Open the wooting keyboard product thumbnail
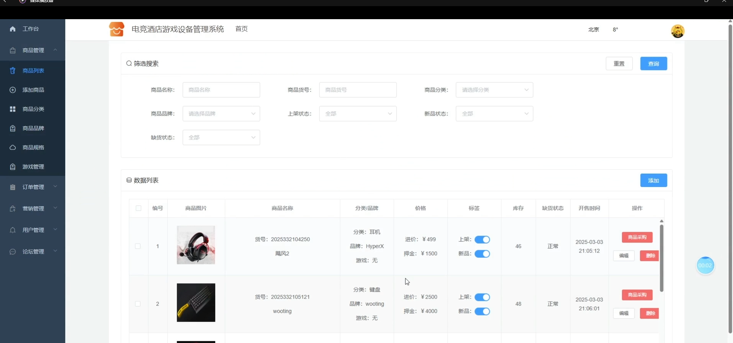Image resolution: width=733 pixels, height=343 pixels. (196, 303)
